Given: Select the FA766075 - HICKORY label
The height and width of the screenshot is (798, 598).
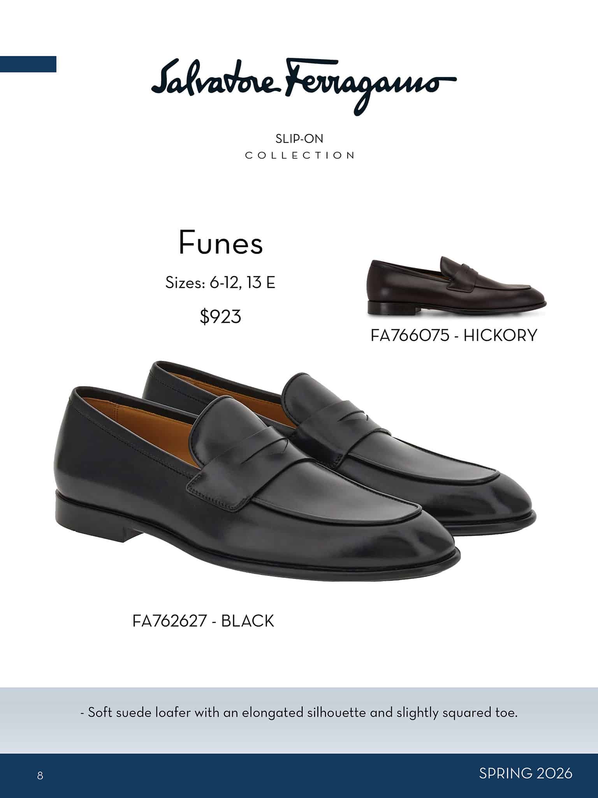Looking at the screenshot, I should 454,335.
